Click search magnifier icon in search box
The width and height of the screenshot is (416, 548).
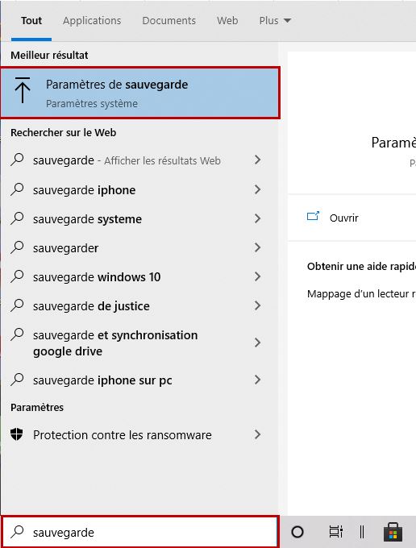17,532
